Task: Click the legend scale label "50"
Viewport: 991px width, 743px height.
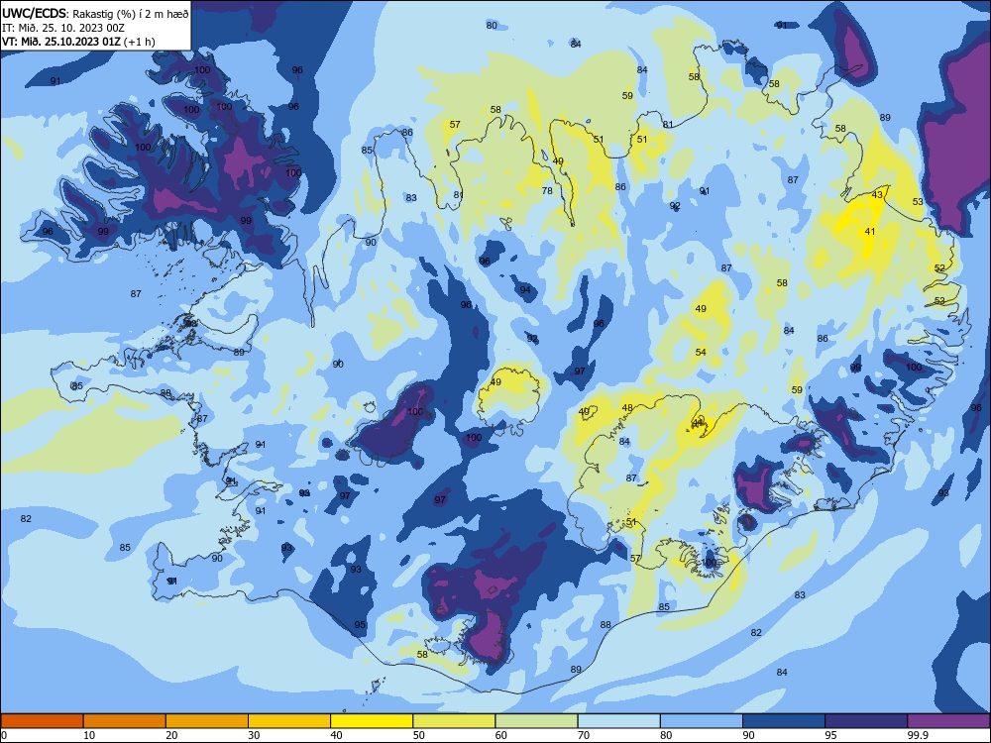Action: tap(419, 735)
